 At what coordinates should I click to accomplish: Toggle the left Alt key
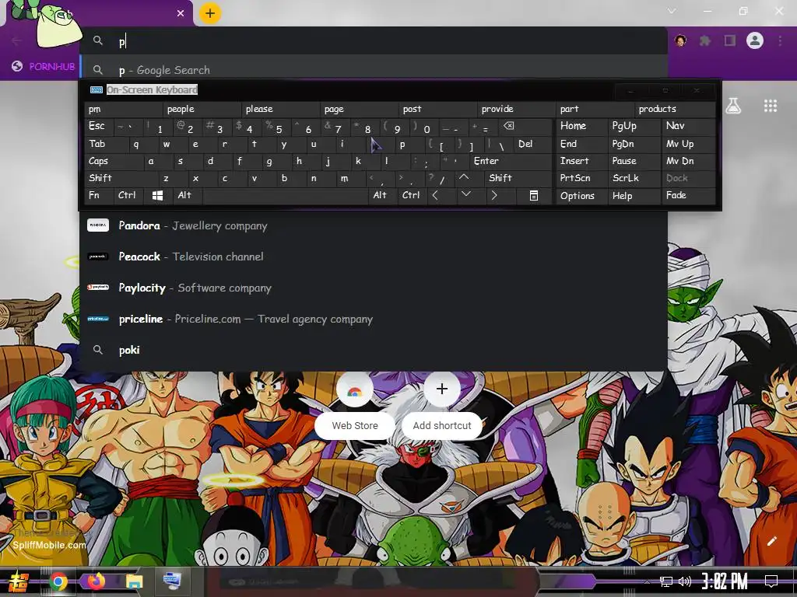[187, 195]
